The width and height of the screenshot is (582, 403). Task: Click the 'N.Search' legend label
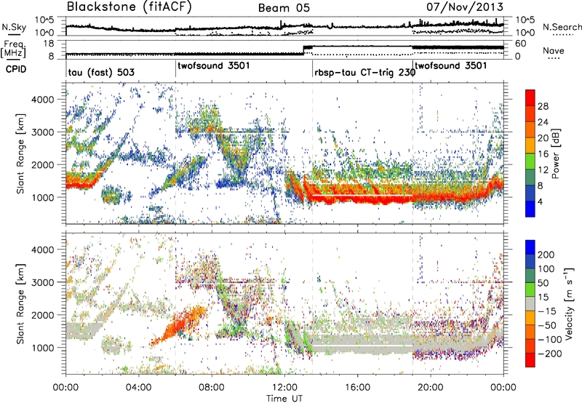tap(562, 27)
